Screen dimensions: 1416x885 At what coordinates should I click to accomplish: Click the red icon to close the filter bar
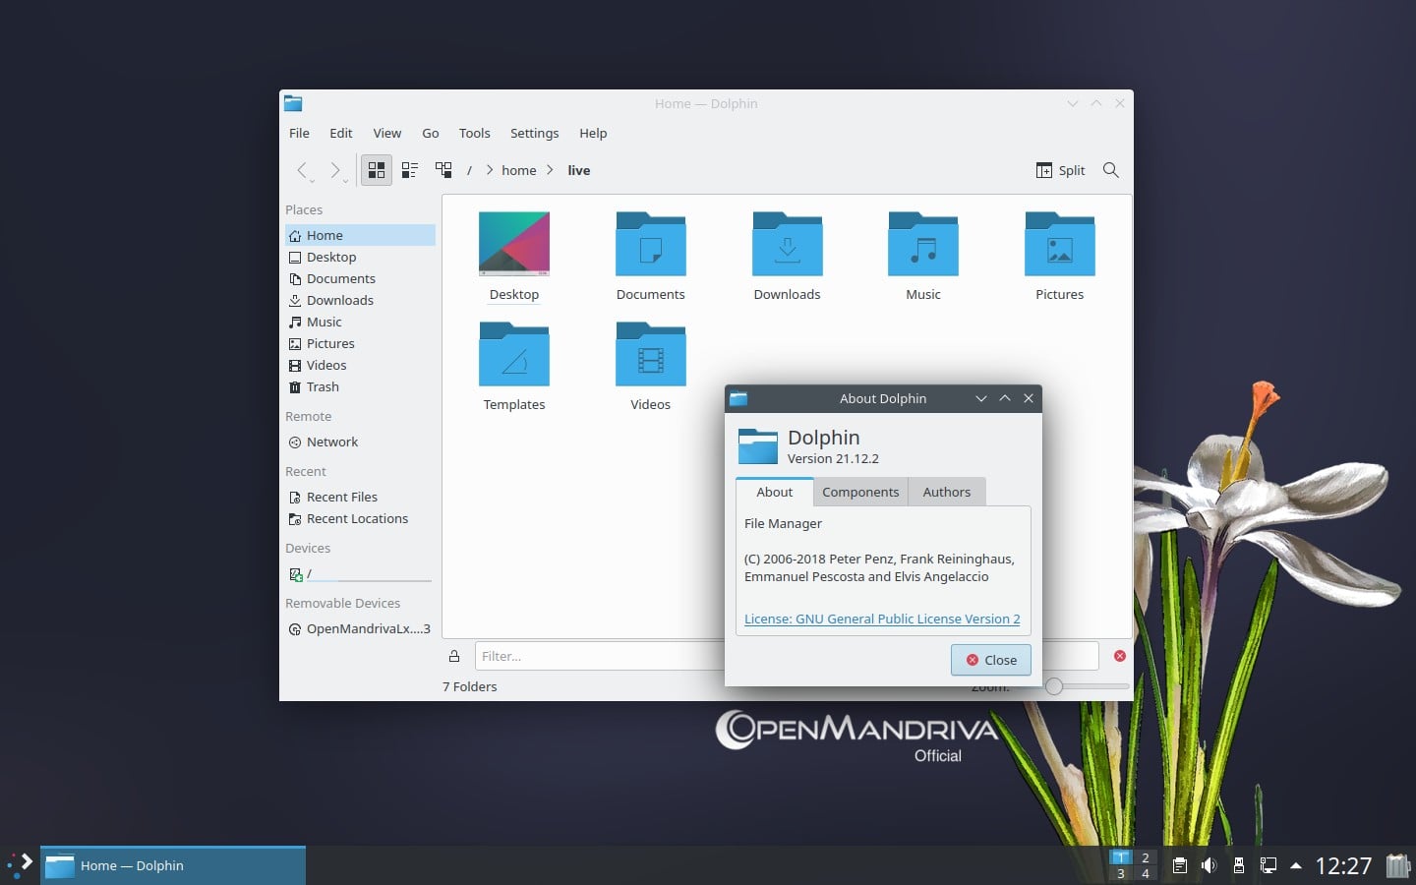coord(1120,656)
